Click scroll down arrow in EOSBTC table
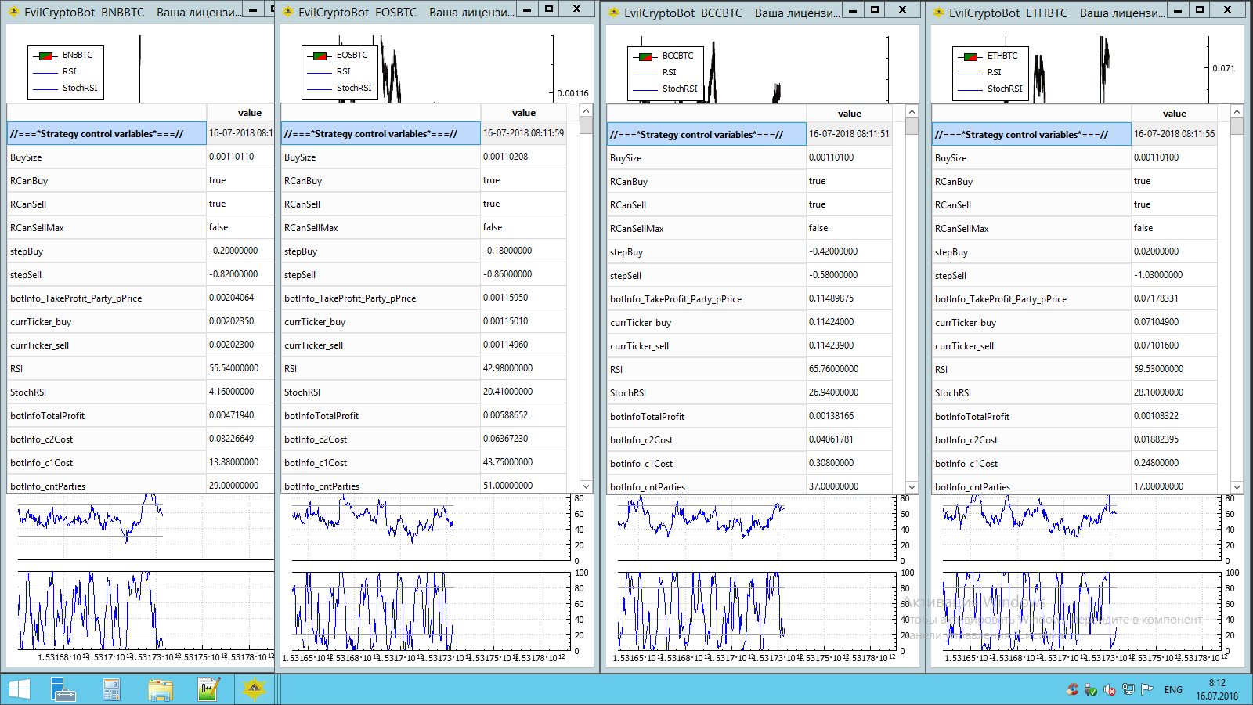Image resolution: width=1253 pixels, height=705 pixels. tap(586, 486)
